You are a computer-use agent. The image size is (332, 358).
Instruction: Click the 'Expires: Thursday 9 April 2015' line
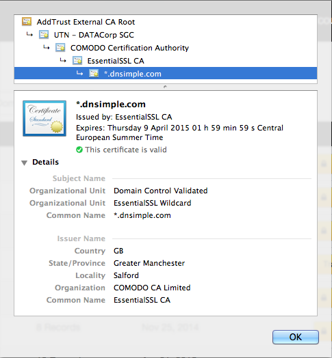pos(179,133)
